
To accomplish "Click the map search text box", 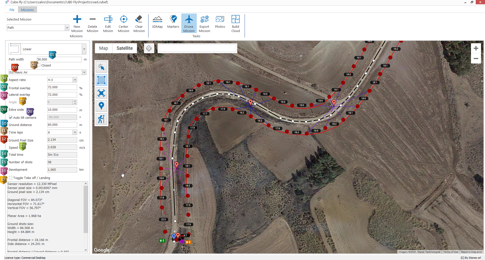I will 197,48.
